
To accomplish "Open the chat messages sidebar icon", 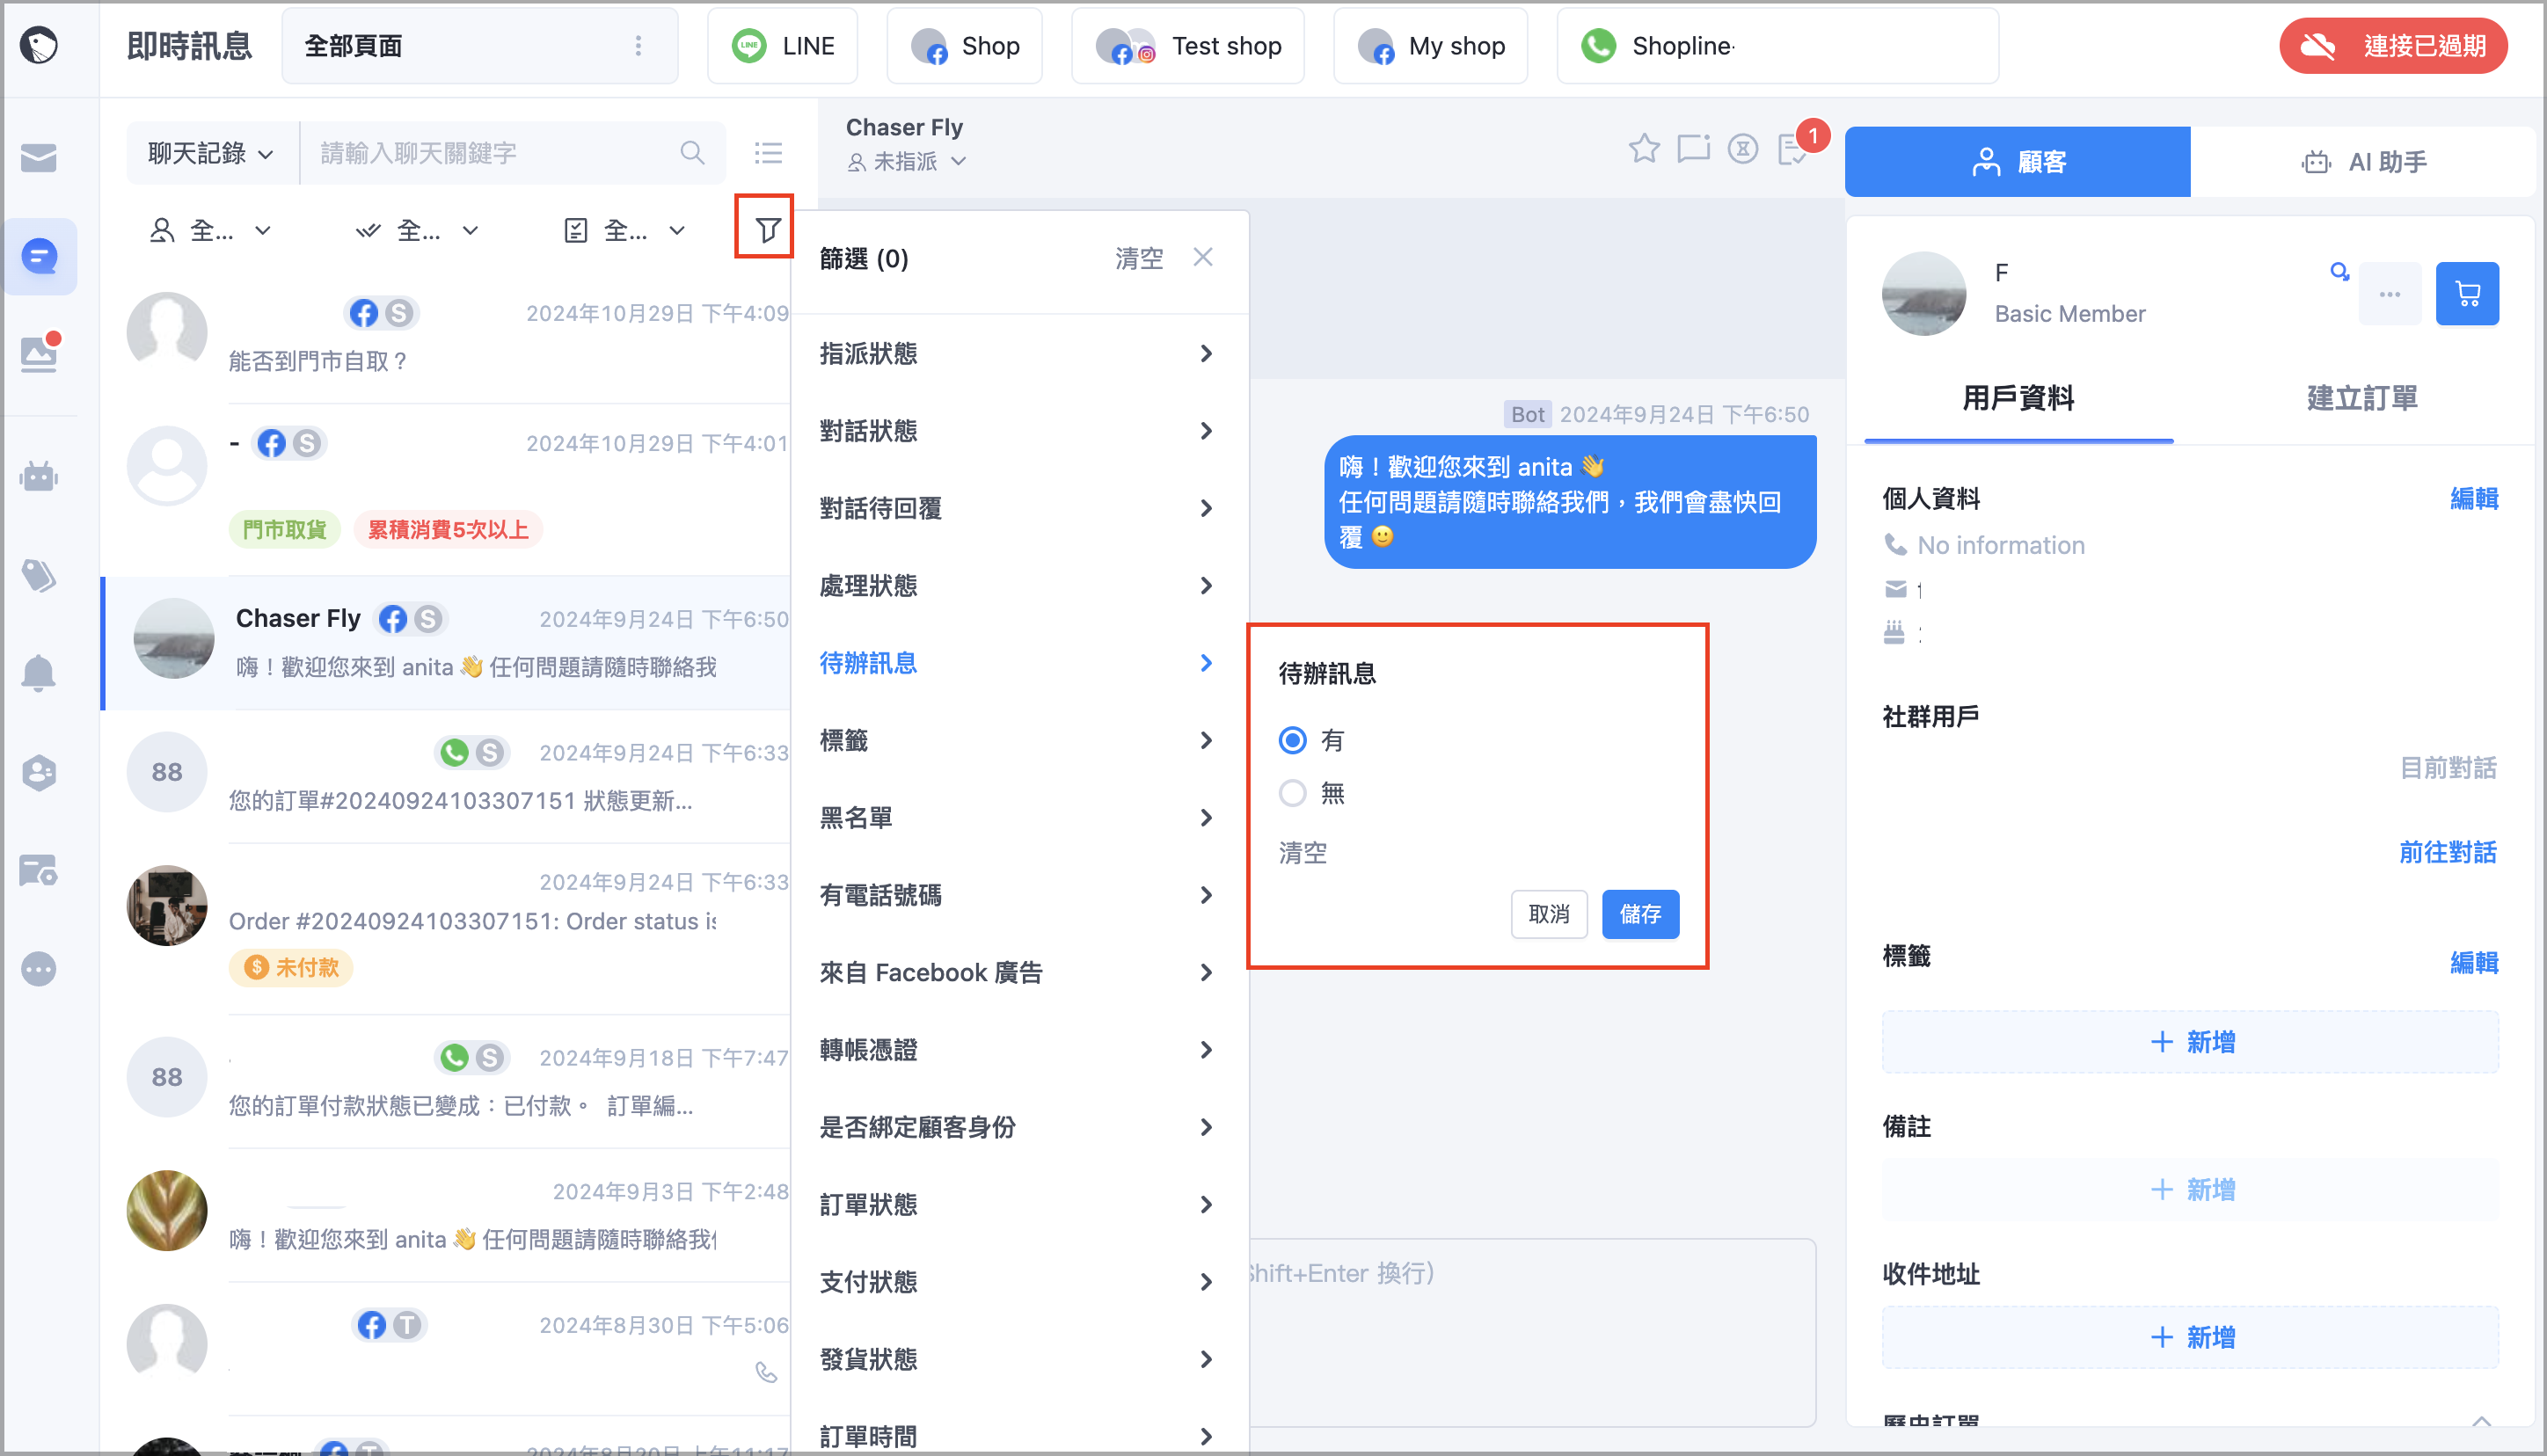I will click(39, 256).
